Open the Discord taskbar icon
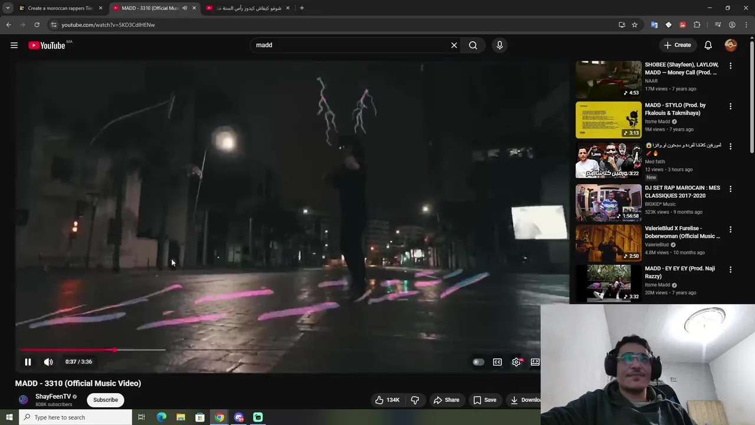The image size is (755, 425). point(239,417)
